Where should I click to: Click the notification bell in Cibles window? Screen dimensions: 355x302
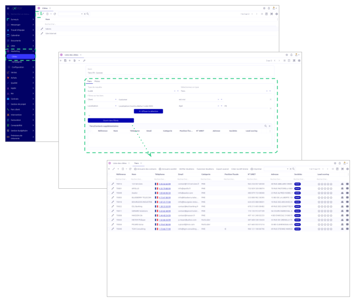(269, 8)
